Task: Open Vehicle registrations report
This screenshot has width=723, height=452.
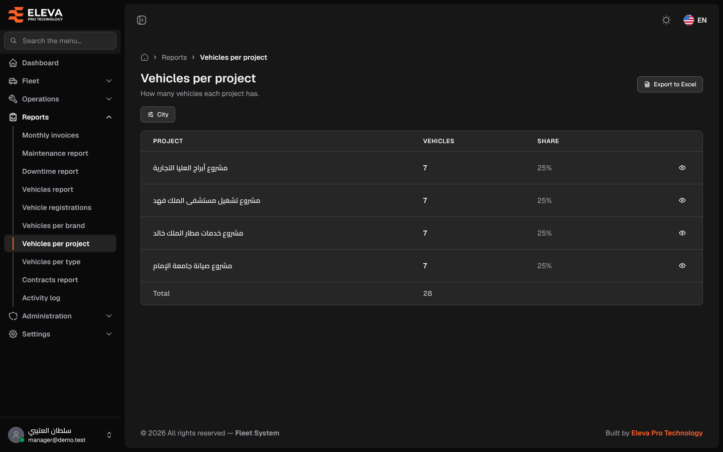Action: (57, 207)
